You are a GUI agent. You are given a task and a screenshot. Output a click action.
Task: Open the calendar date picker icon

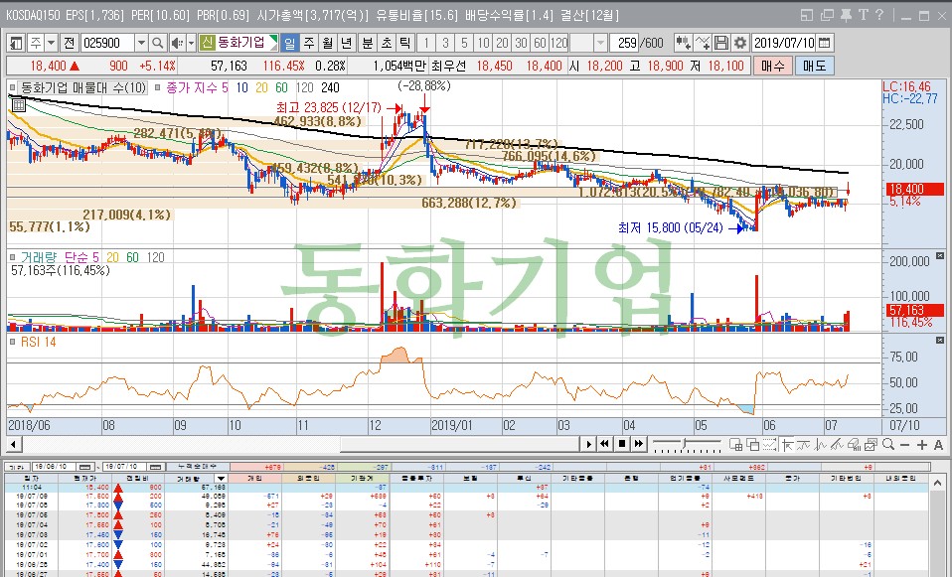click(x=825, y=43)
